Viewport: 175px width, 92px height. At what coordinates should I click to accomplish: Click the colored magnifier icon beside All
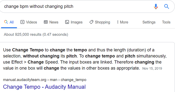pos(6,22)
